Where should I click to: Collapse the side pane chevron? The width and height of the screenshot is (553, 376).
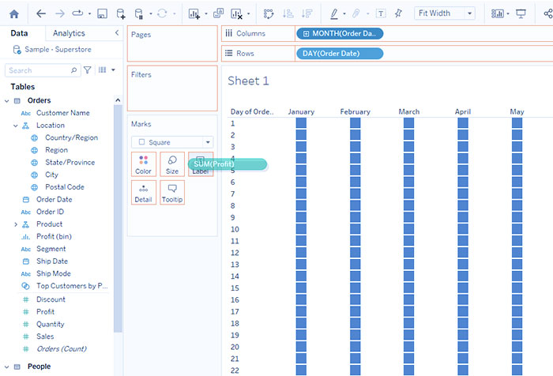pyautogui.click(x=117, y=33)
